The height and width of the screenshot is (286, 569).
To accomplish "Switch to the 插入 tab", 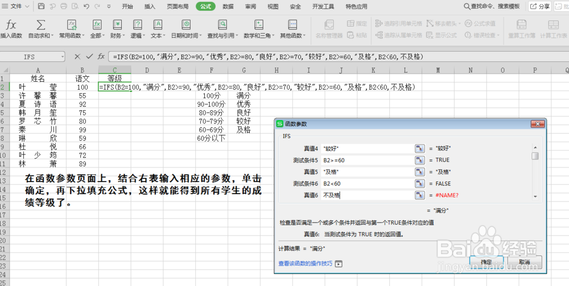I will pos(150,6).
